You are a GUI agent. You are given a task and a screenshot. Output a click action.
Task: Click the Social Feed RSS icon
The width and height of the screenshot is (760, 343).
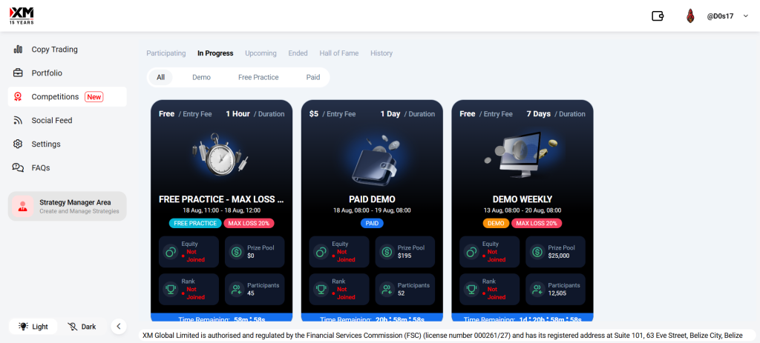pos(18,121)
